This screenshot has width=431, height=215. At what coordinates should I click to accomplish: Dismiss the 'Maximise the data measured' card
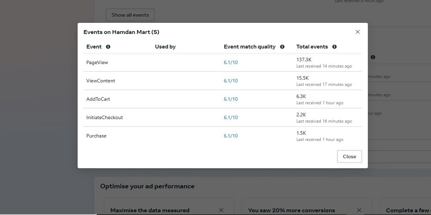pos(221,210)
